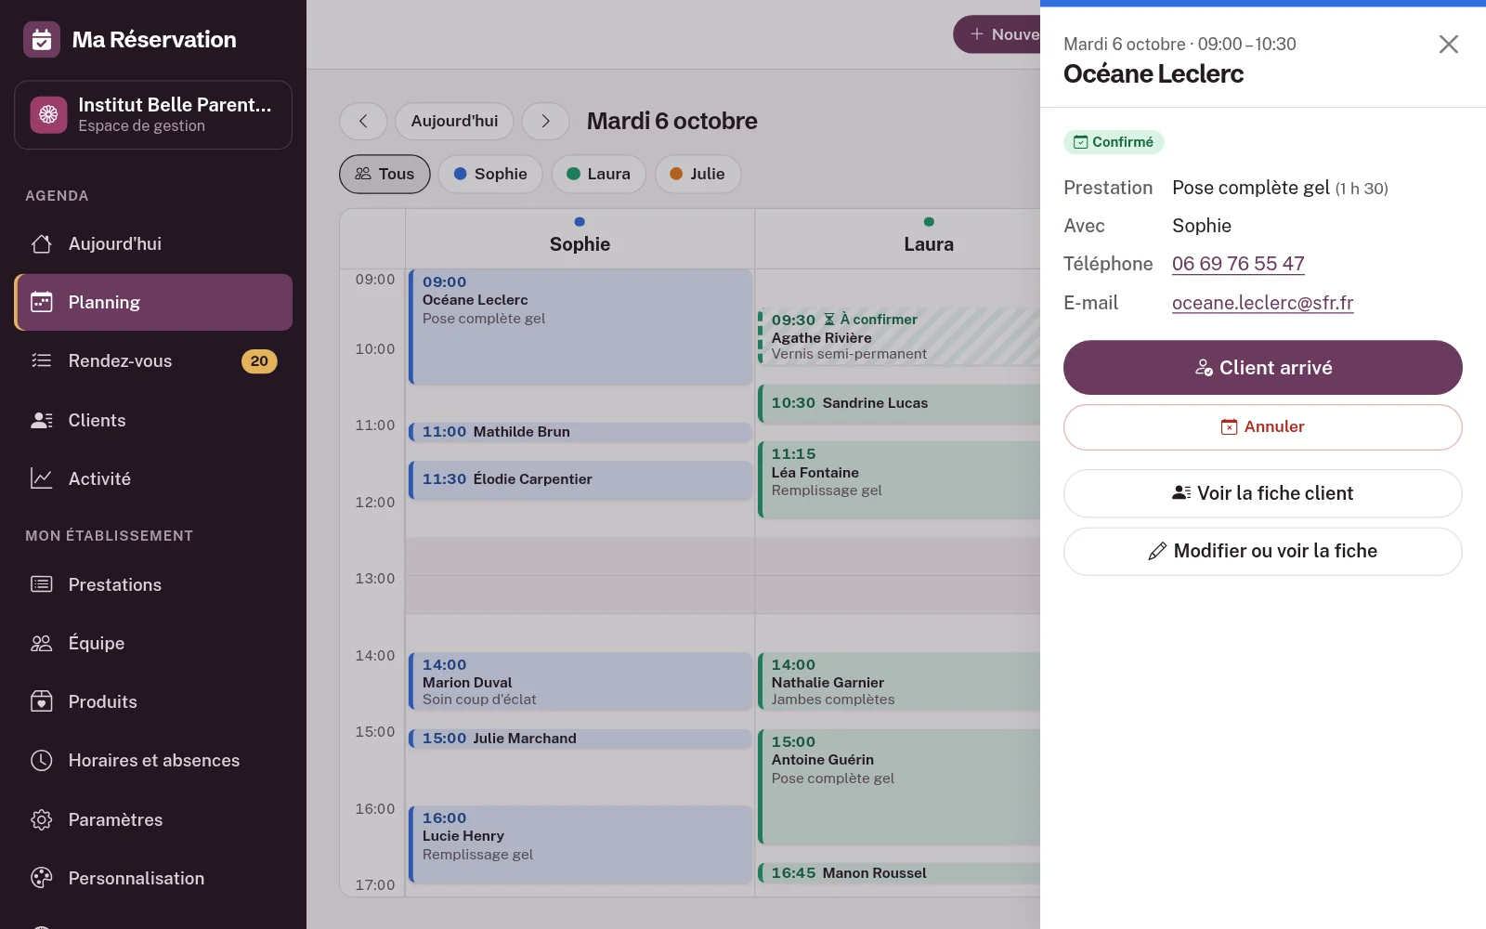Open Clients section
The width and height of the screenshot is (1486, 929).
[153, 420]
